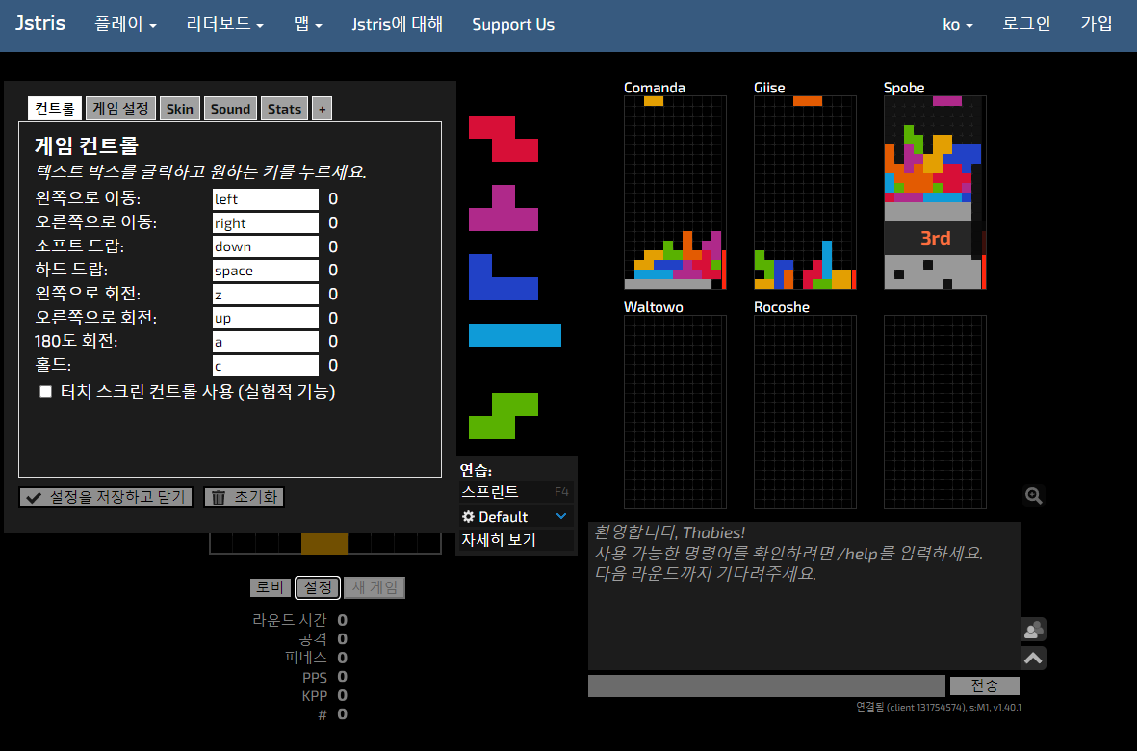Collapse chat with the up-chevron icon
The image size is (1137, 751).
point(1033,659)
